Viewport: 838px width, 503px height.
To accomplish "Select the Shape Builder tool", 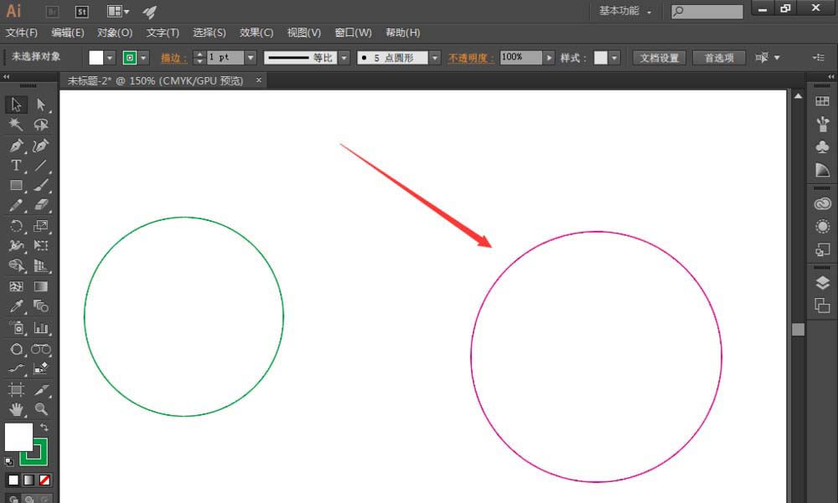I will [x=16, y=265].
